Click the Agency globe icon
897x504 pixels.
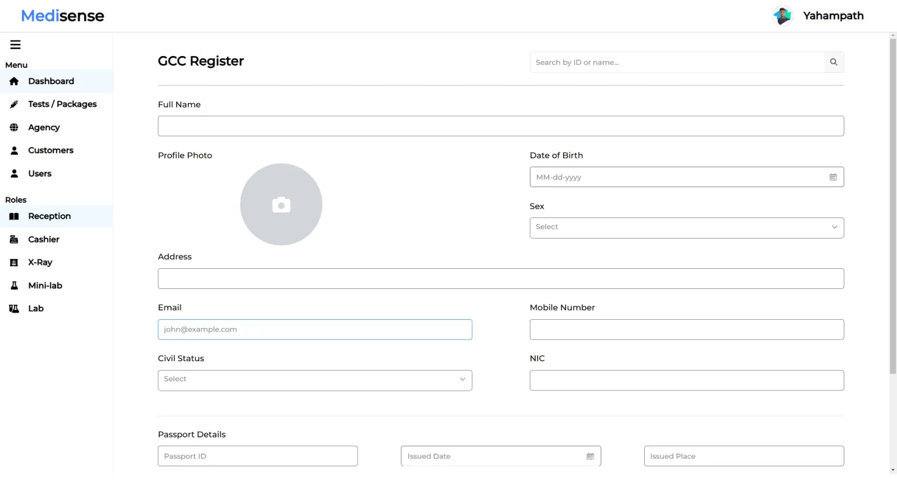(x=14, y=128)
